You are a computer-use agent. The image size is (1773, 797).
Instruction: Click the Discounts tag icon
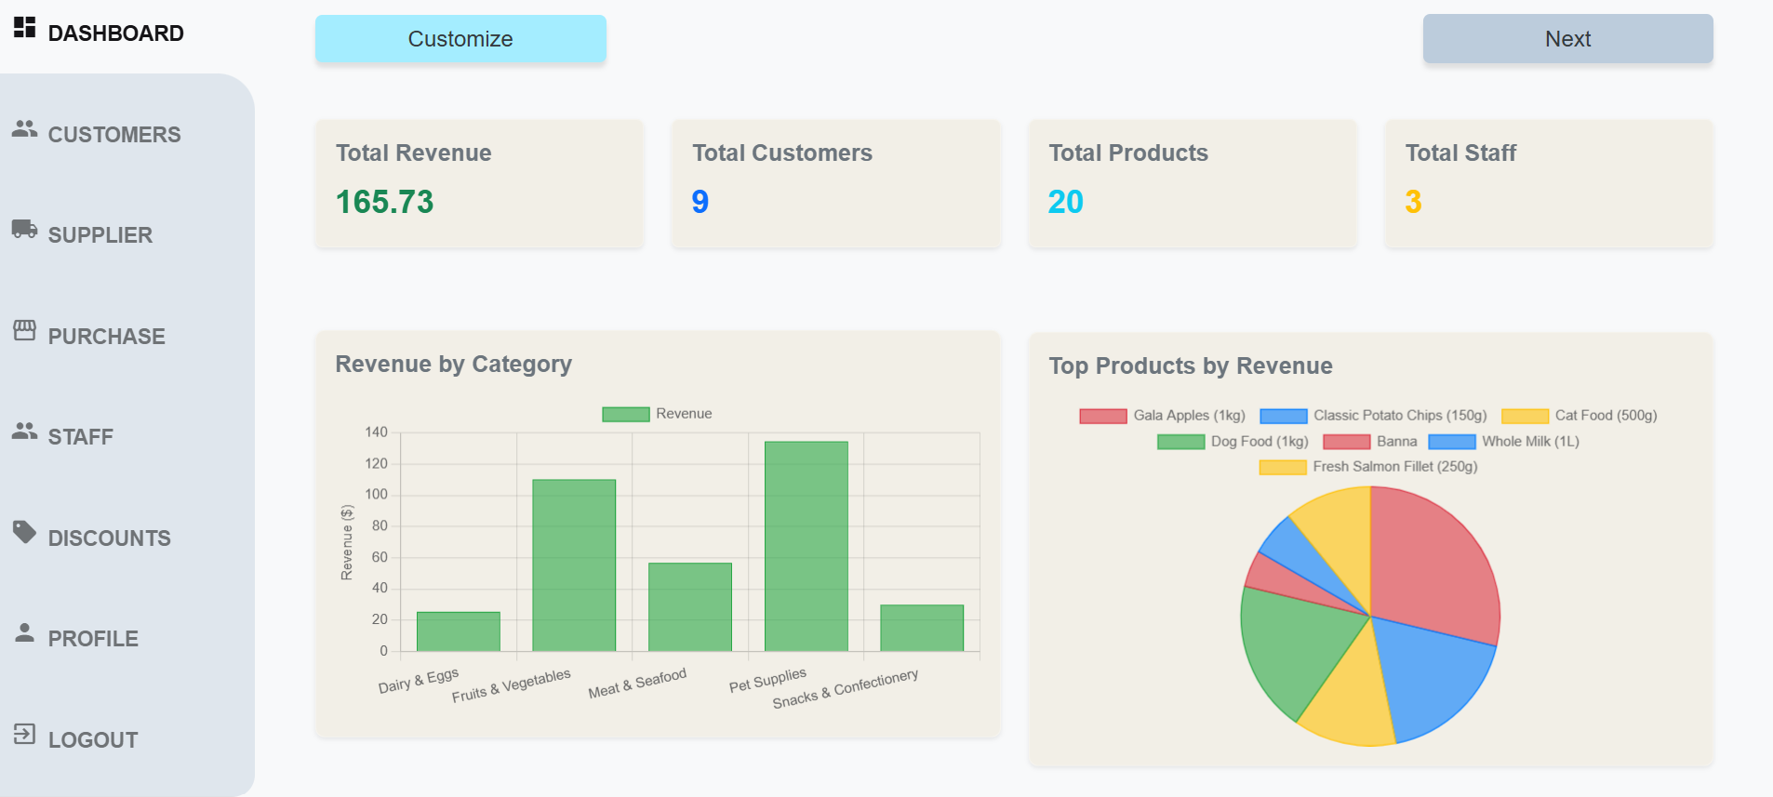(x=25, y=532)
